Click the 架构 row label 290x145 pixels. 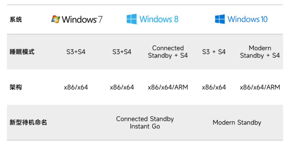pos(16,87)
